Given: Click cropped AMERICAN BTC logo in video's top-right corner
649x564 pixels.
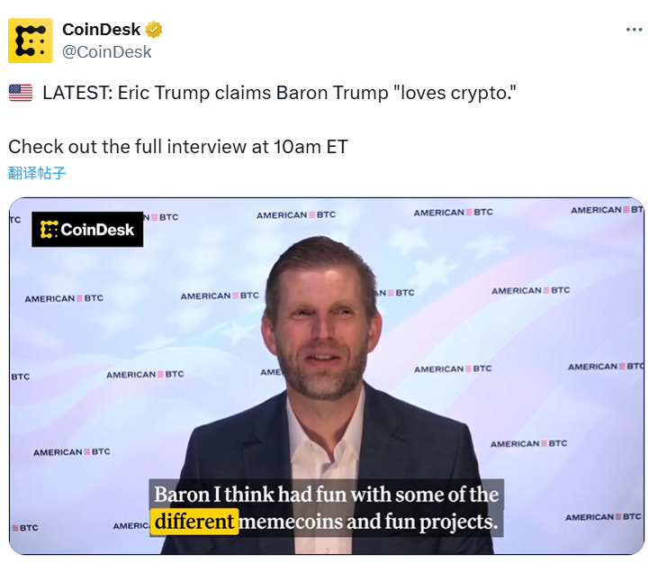Looking at the screenshot, I should pos(607,210).
